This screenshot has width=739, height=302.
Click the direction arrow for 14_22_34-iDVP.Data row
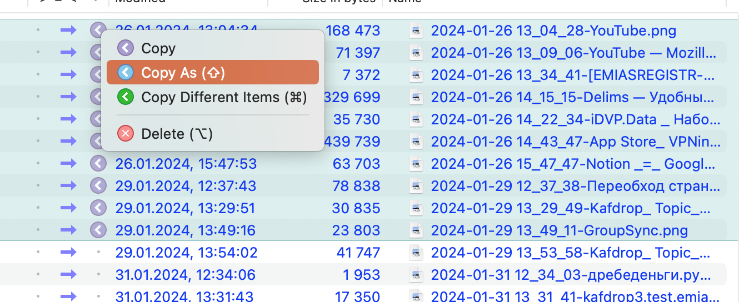coord(68,119)
